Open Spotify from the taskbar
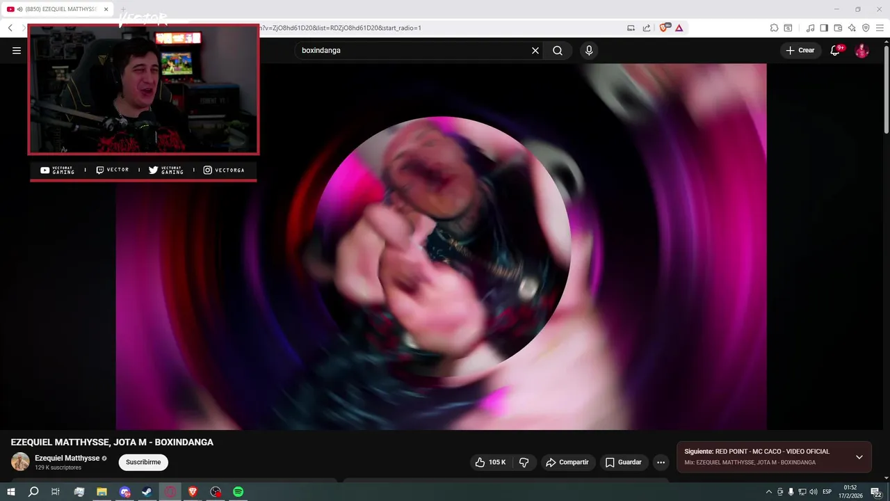Screen dimensions: 890x501 [x=238, y=492]
